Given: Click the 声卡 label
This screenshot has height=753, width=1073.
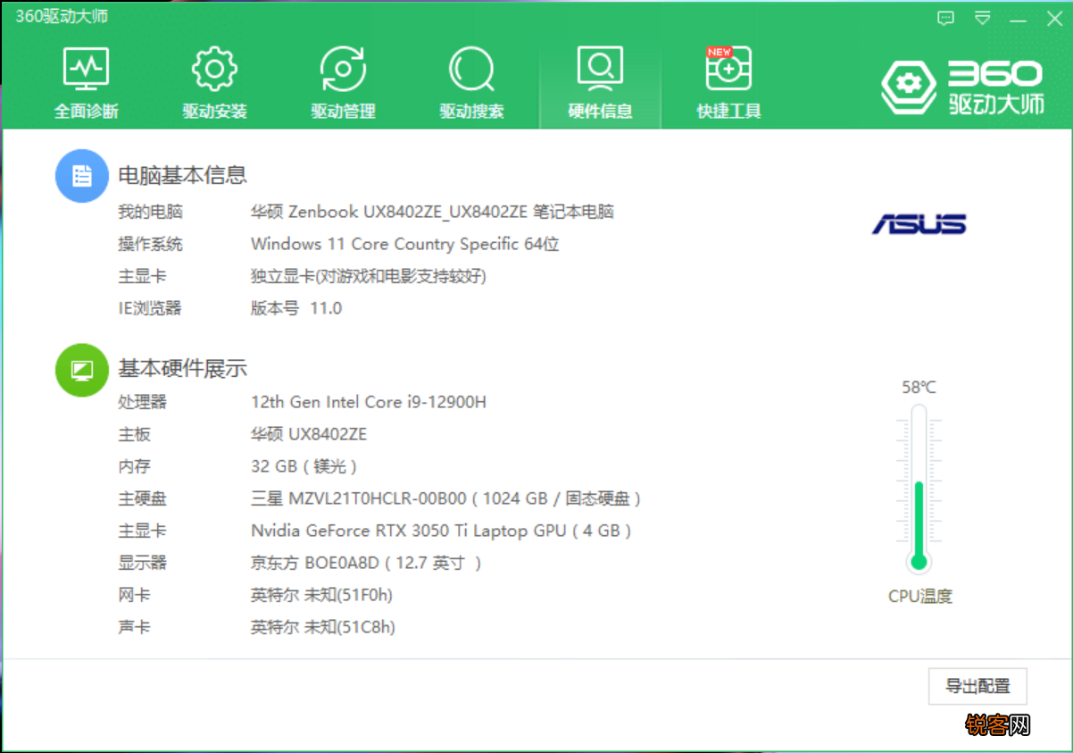Looking at the screenshot, I should (134, 627).
